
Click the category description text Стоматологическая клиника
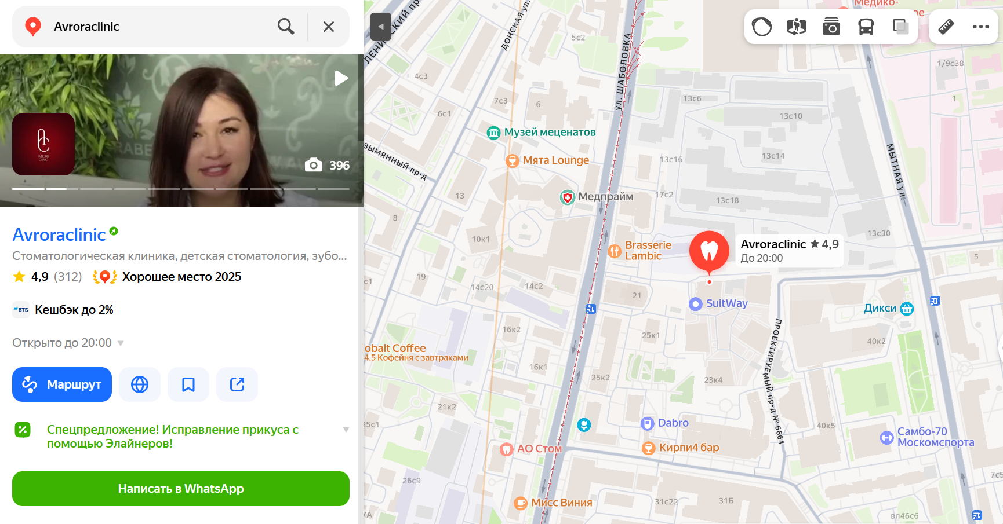coord(180,256)
